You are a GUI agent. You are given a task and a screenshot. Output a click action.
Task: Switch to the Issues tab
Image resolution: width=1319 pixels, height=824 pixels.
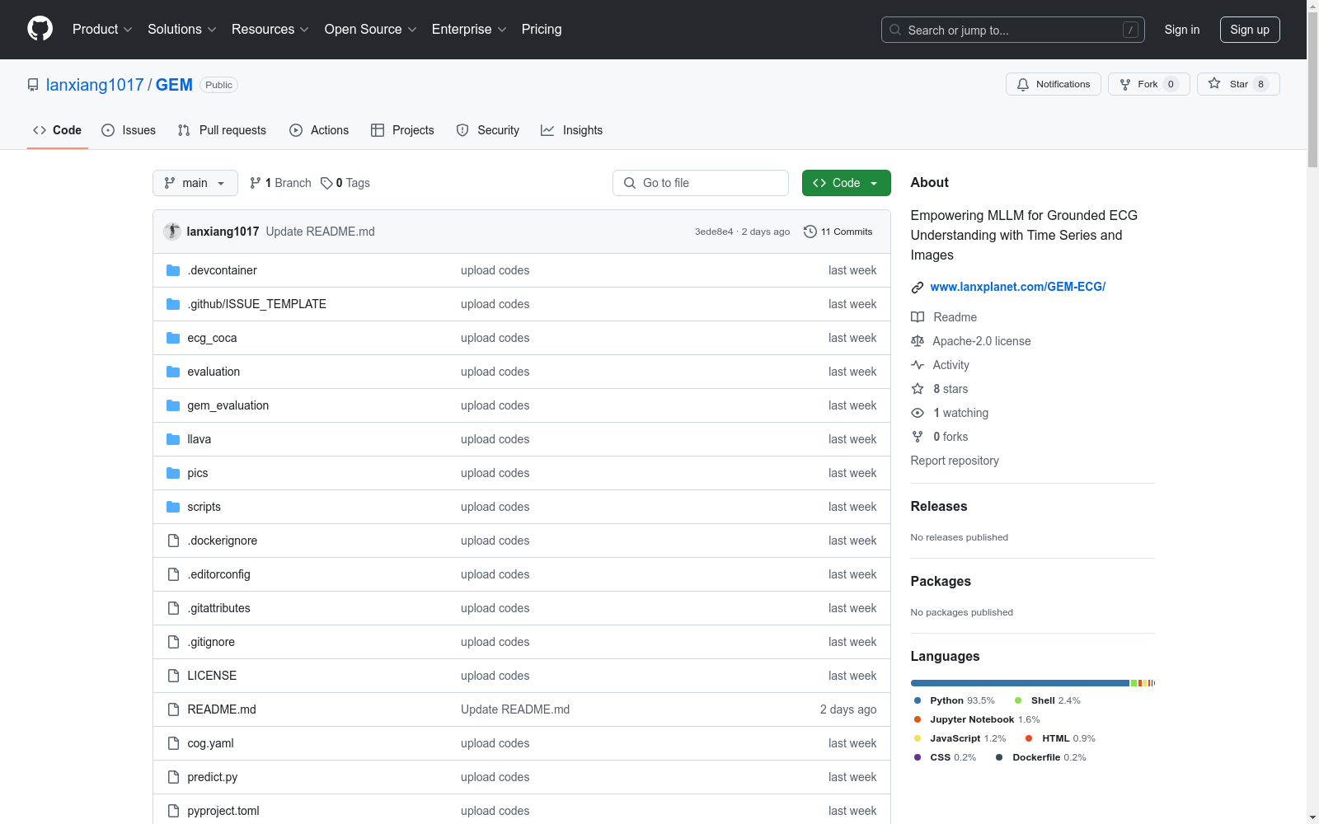pos(129,130)
